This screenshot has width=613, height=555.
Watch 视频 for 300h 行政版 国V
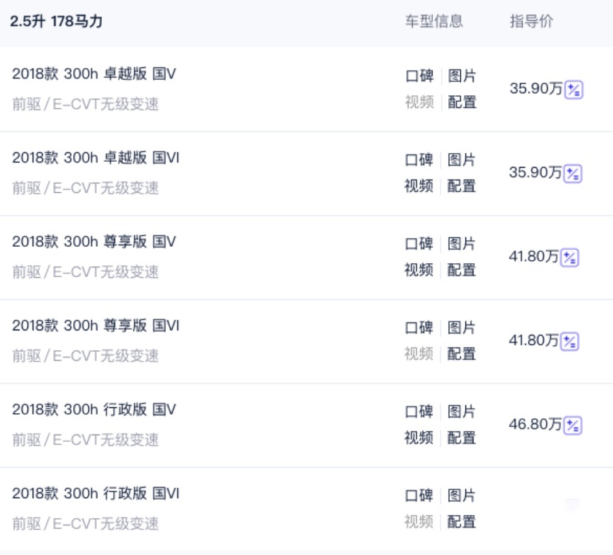[x=419, y=437]
